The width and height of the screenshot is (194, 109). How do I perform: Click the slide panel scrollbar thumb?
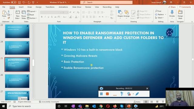[33, 63]
